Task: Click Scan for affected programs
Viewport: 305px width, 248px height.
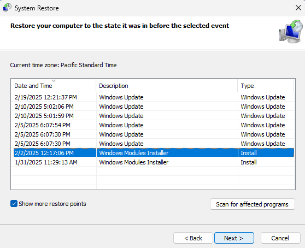Action: [x=253, y=204]
